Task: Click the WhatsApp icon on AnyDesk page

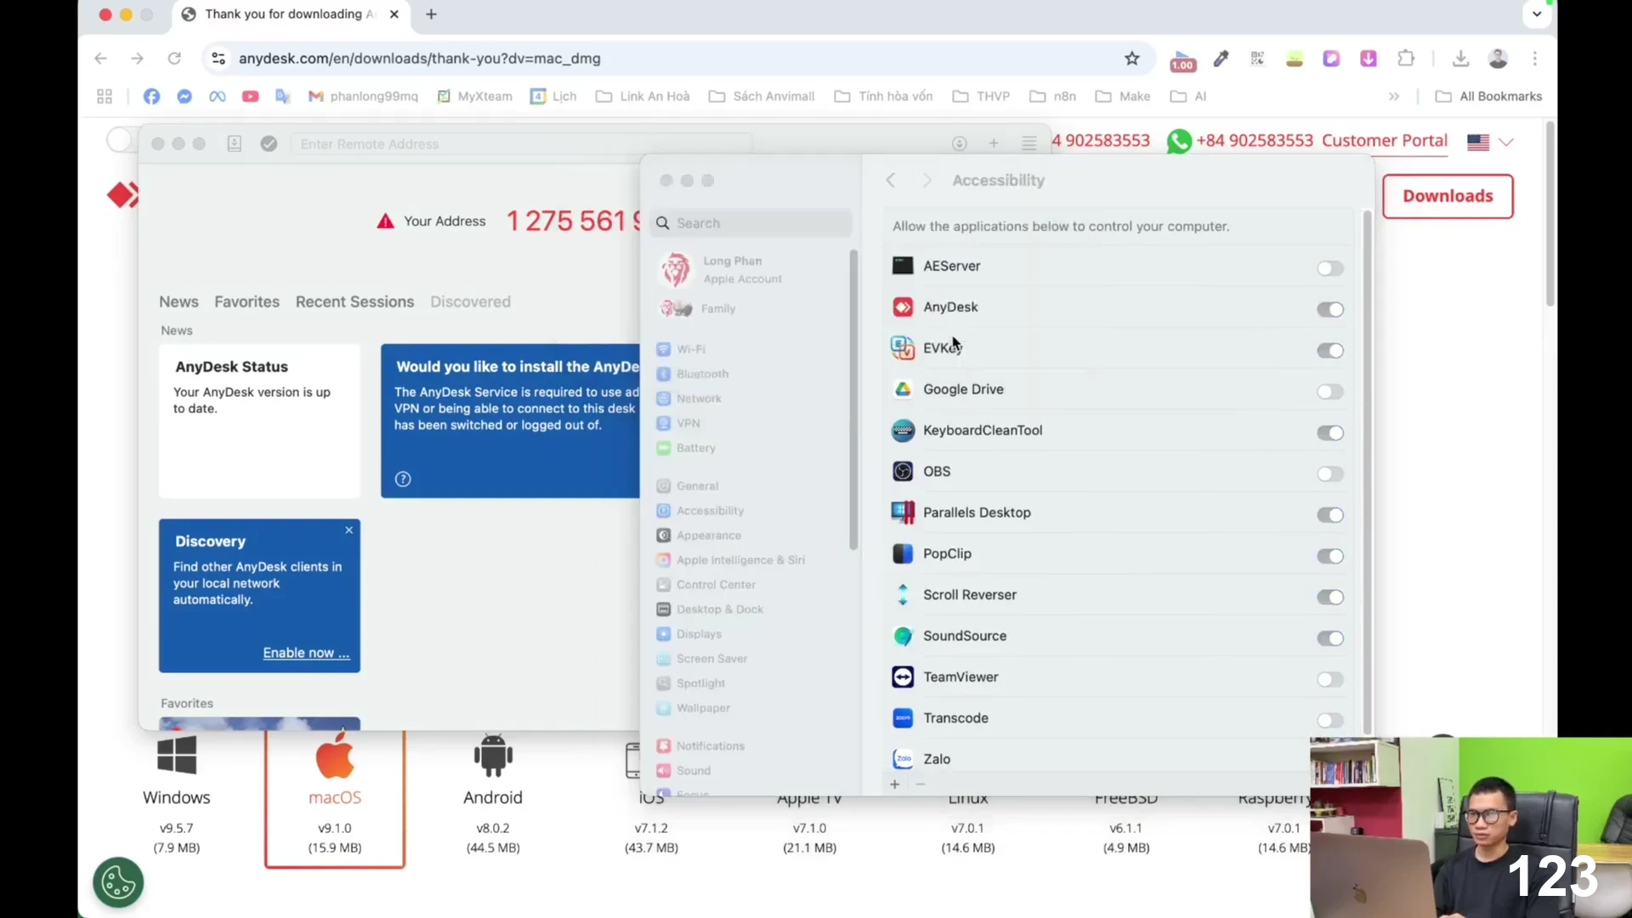Action: [1179, 141]
